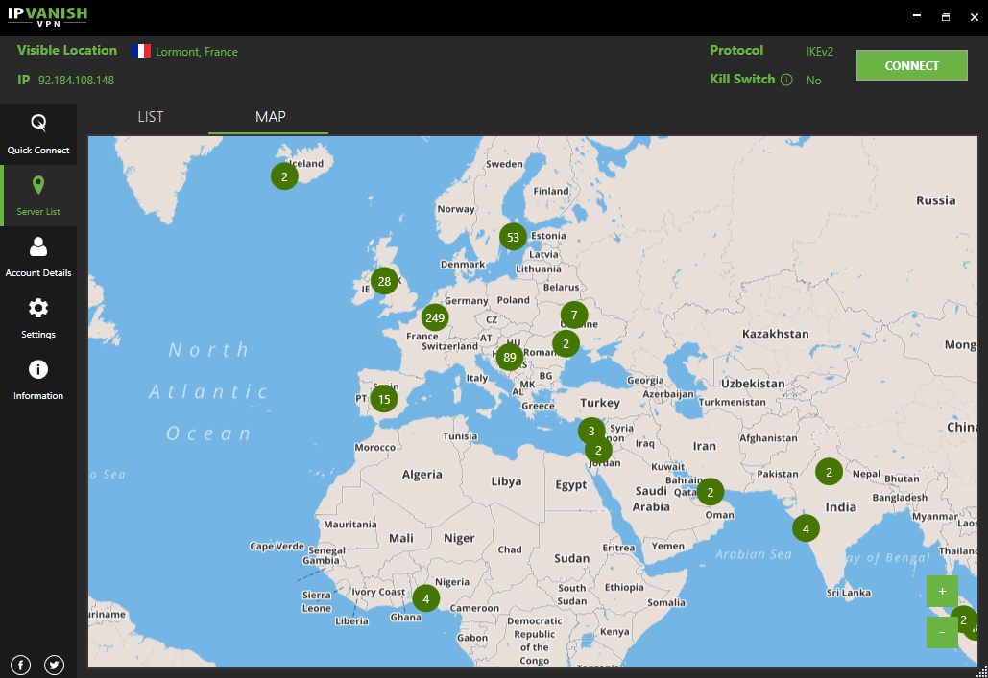
Task: Click the Sudan label on the map
Action: click(571, 558)
